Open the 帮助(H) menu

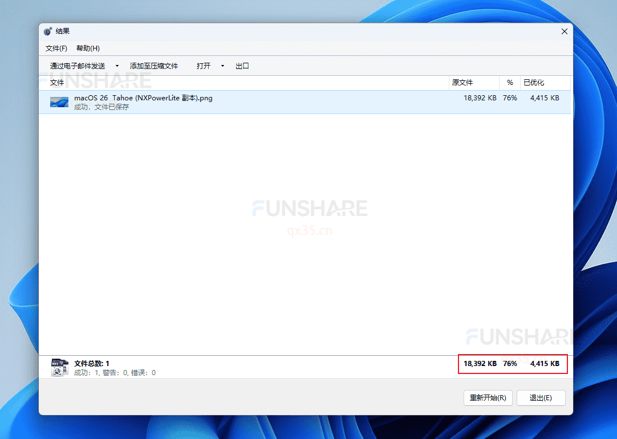[x=87, y=48]
